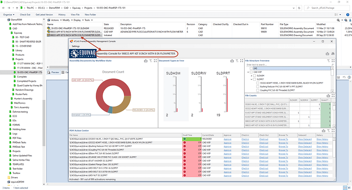This screenshot has height=190, width=352.
Task: Click the save icon in preview pane toolbar
Action: [x=339, y=77]
